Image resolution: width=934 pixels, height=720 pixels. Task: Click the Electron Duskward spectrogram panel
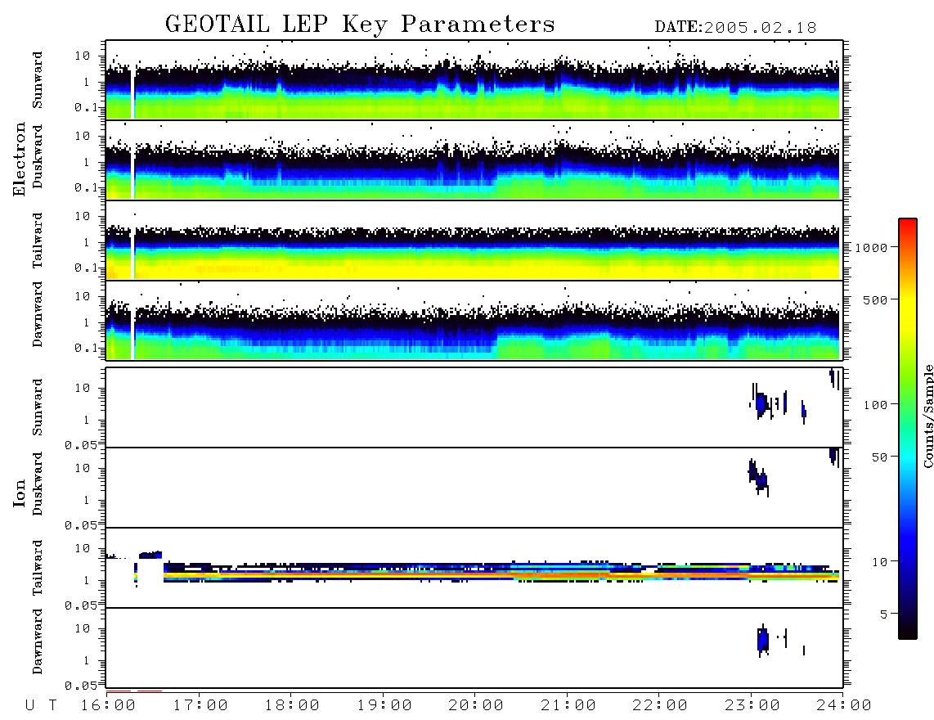pyautogui.click(x=474, y=160)
